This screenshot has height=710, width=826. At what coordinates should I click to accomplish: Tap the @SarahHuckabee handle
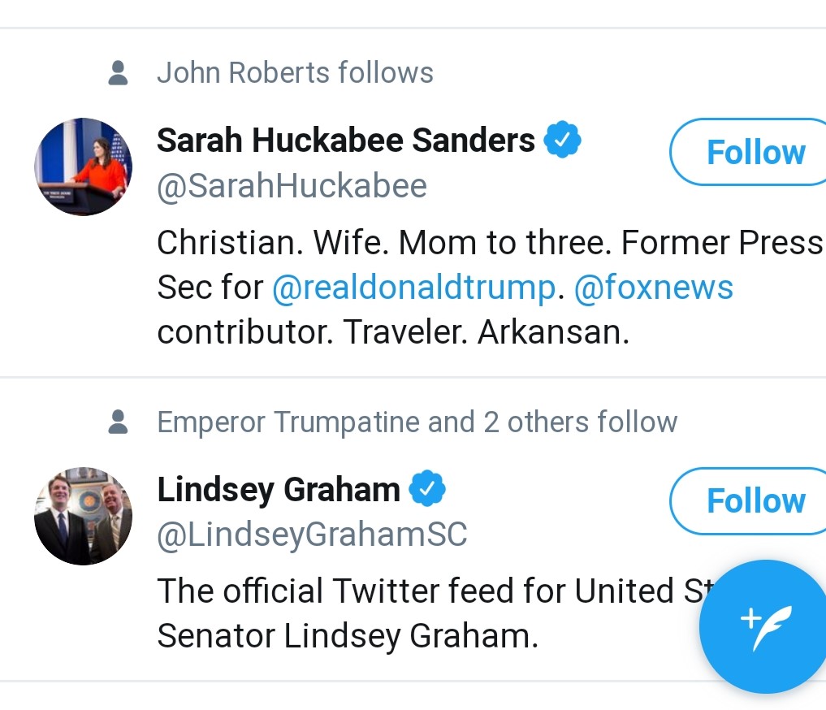292,186
